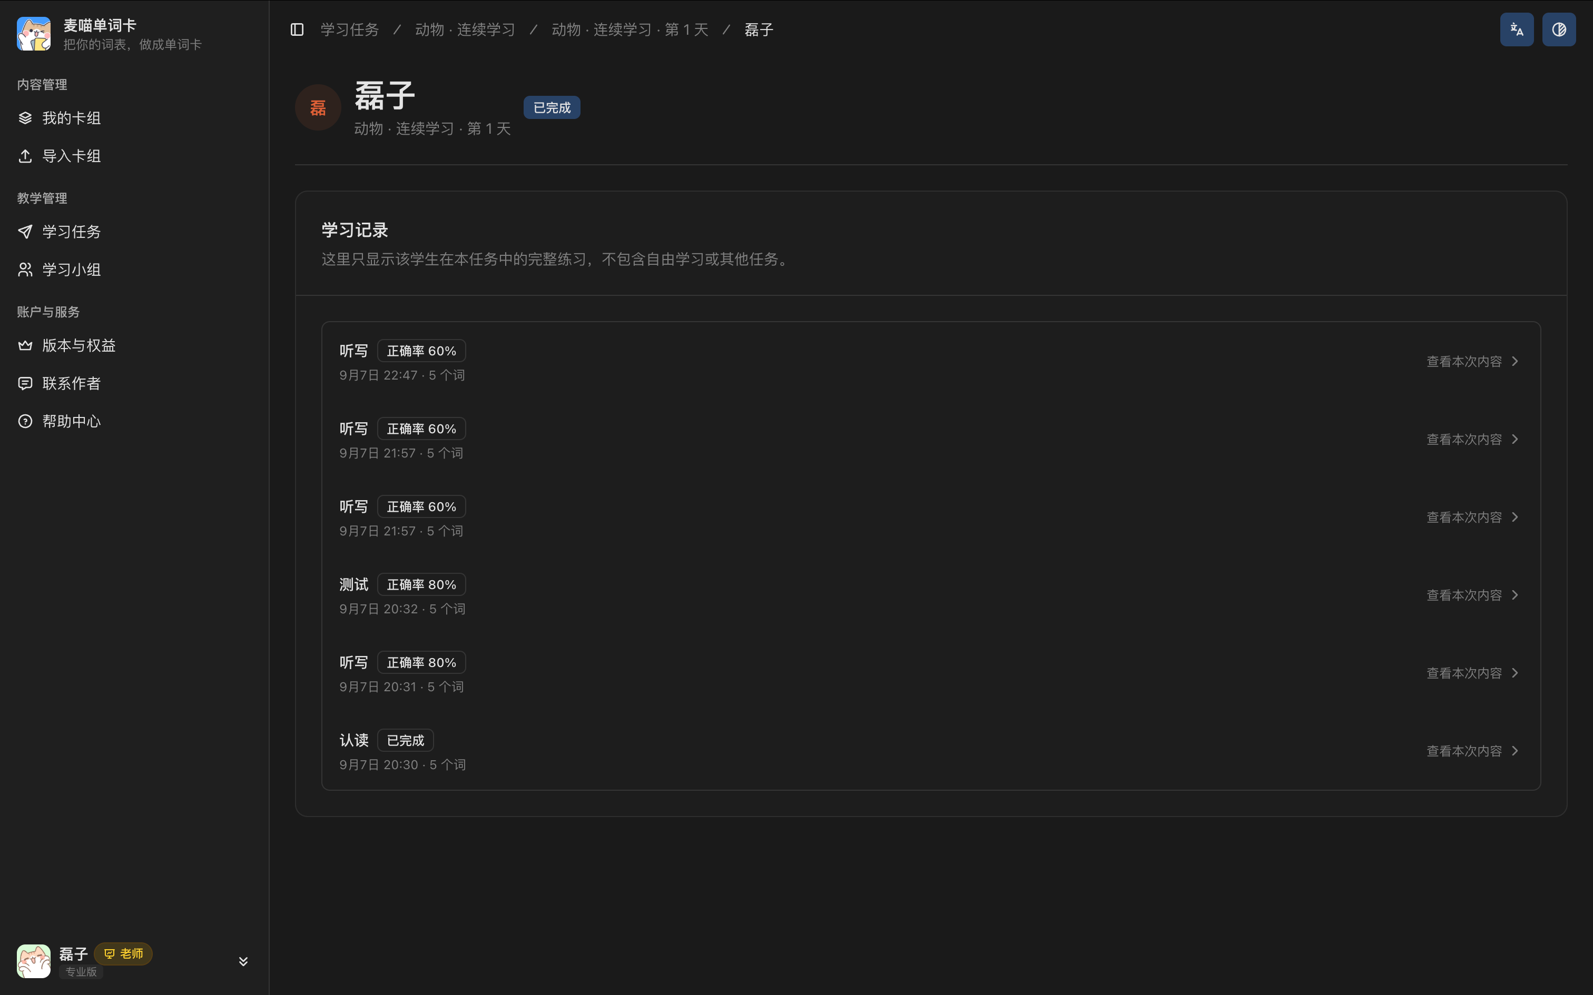This screenshot has width=1593, height=995.
Task: Toggle the dark/light theme button
Action: tap(1559, 29)
